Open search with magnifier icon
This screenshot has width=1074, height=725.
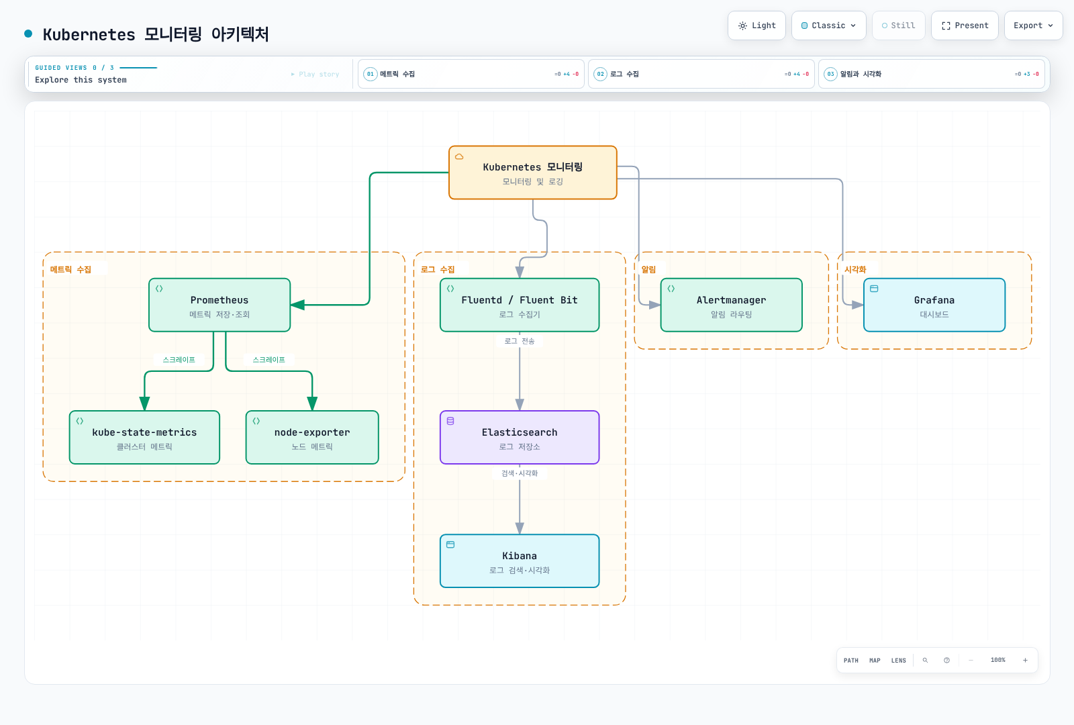(x=925, y=661)
